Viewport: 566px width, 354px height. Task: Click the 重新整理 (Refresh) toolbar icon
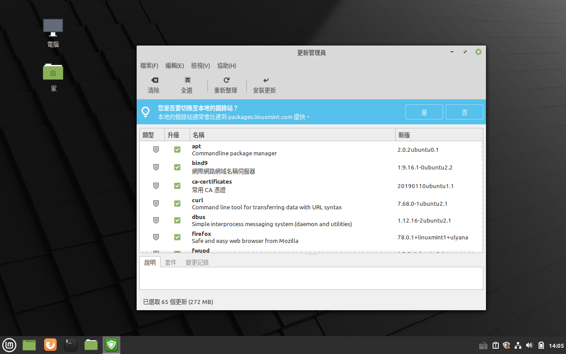(226, 80)
